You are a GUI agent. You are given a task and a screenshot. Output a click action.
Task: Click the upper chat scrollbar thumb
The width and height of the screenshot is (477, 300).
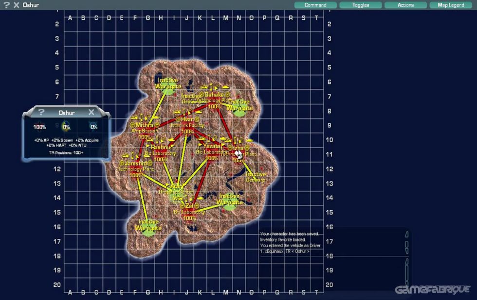(x=407, y=245)
